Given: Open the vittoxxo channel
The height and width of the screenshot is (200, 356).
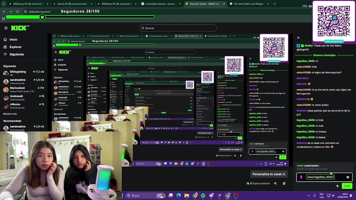Looking at the screenshot, I should 24,106.
